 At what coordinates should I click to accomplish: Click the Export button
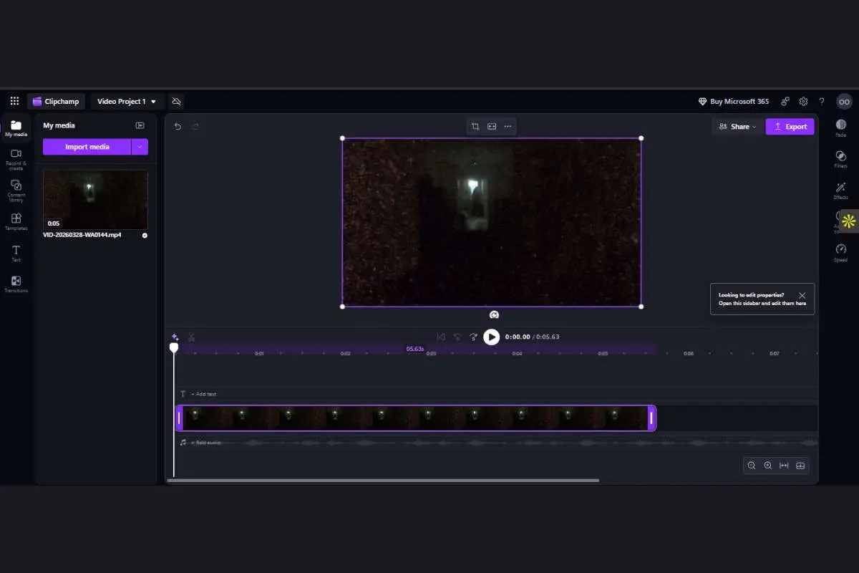tap(790, 126)
